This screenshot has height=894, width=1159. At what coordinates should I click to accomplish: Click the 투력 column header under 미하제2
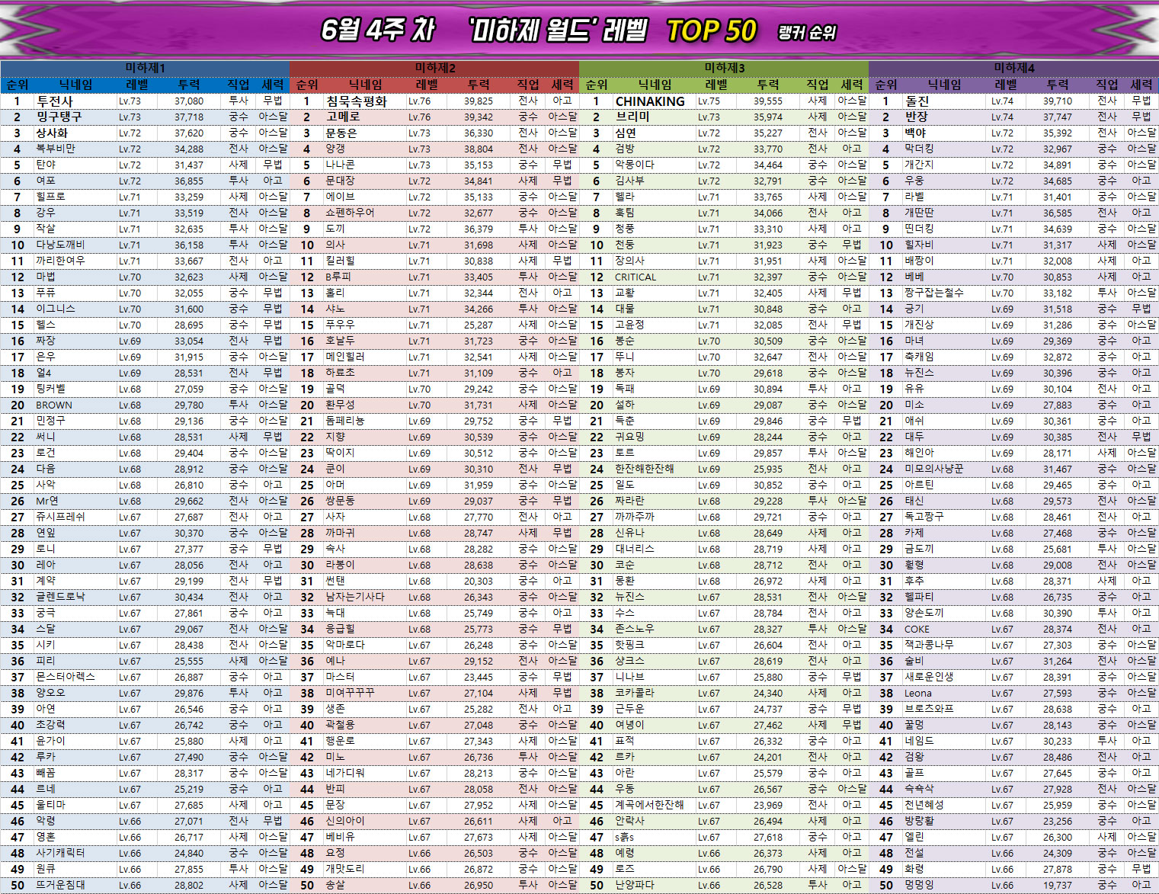pos(479,85)
